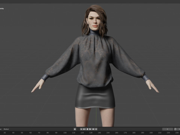Click frame 100 on the timeline ruler
Viewport: 180px width, 135px height.
65,133
